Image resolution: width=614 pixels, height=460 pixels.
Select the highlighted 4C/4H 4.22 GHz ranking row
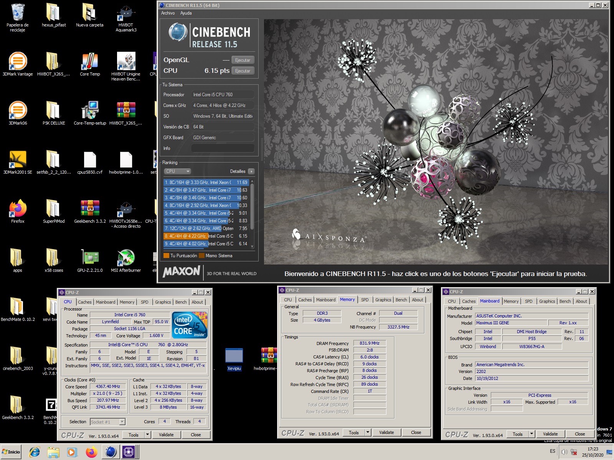point(206,236)
